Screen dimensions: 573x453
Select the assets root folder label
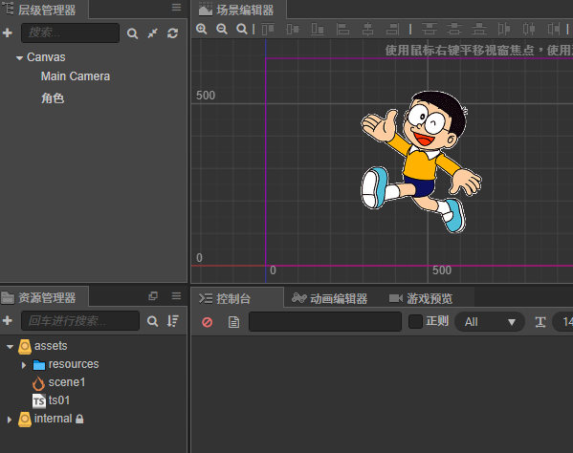point(51,346)
